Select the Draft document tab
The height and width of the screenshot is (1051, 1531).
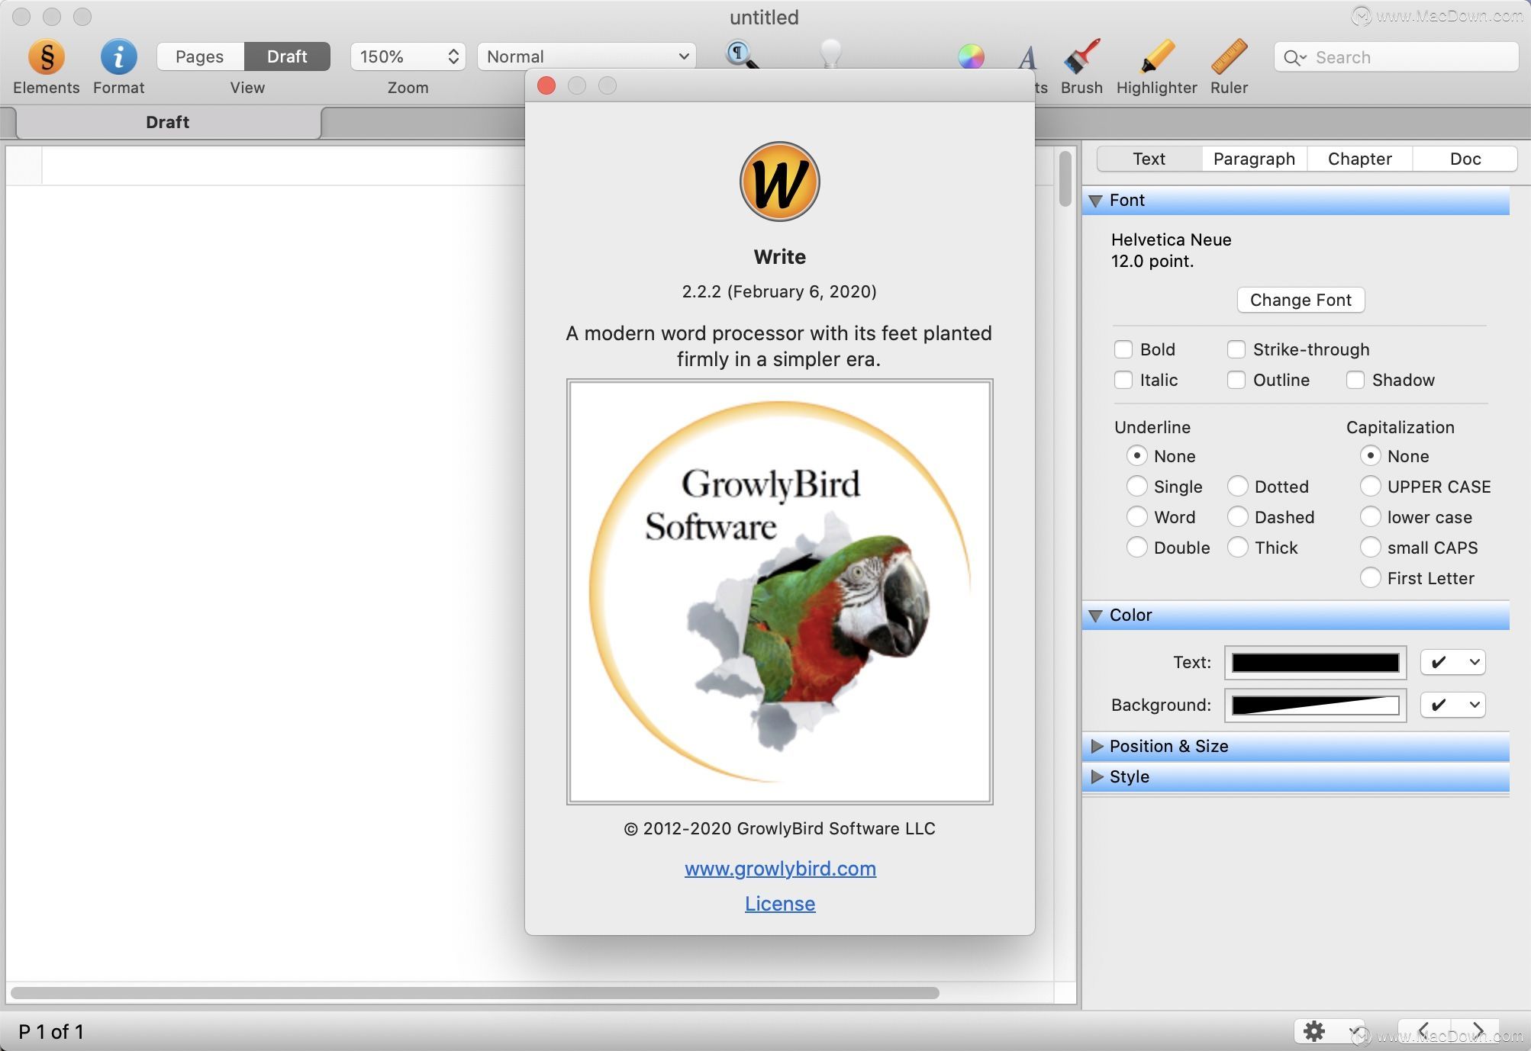pos(168,122)
